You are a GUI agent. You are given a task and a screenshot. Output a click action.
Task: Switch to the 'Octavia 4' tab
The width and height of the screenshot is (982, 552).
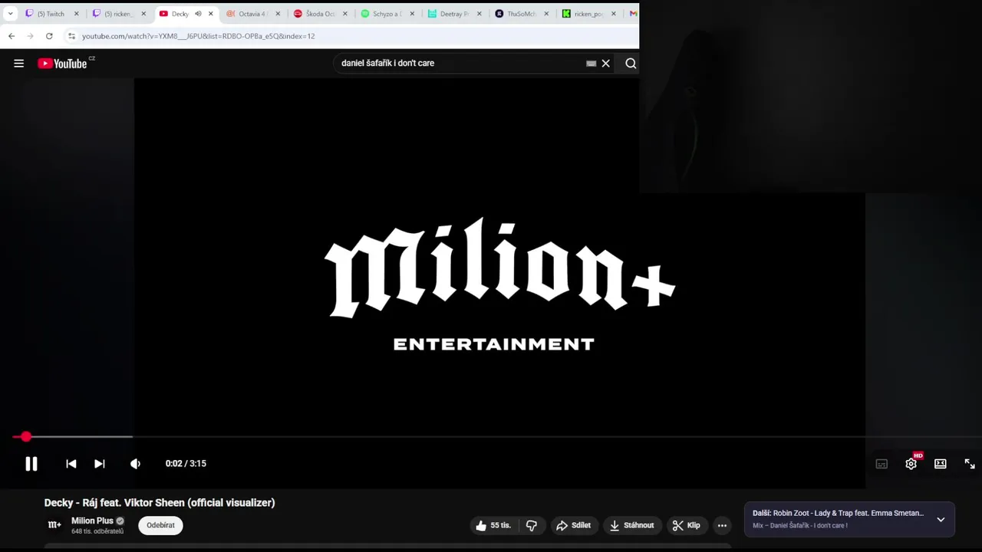point(252,14)
